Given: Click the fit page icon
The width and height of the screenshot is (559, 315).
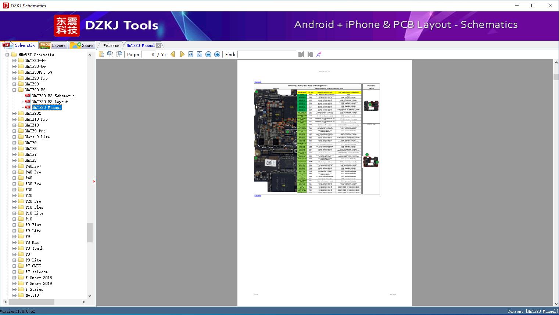Looking at the screenshot, I should click(200, 54).
